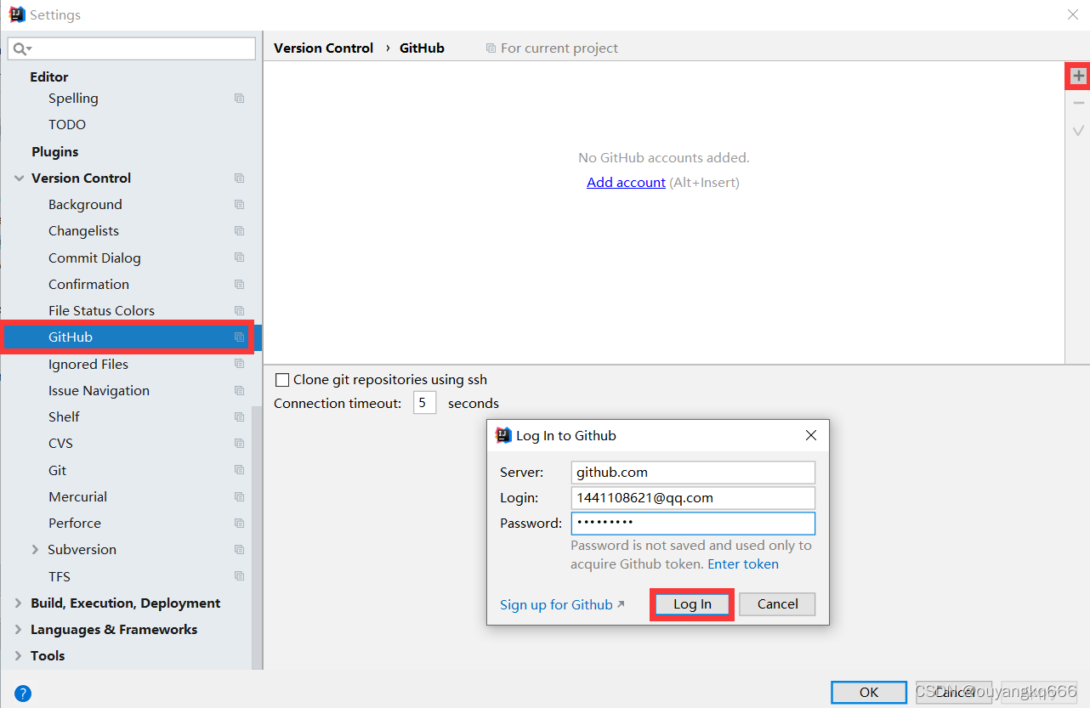The height and width of the screenshot is (708, 1090).
Task: Enable Clone git repositories using ssh
Action: point(282,380)
